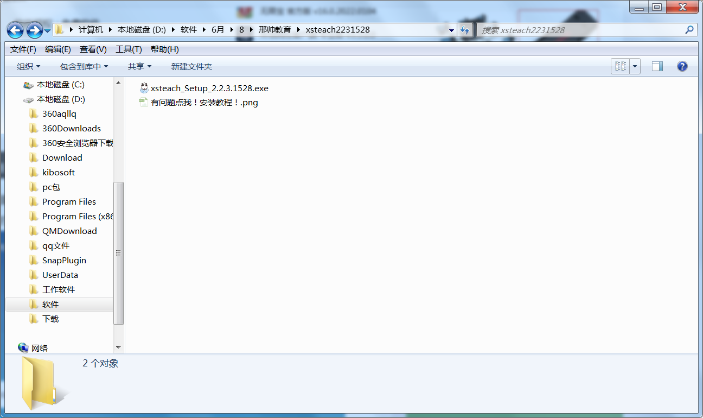Screen dimensions: 703x418
Task: Select the Program Files (x86) folder in tree
Action: (78, 217)
